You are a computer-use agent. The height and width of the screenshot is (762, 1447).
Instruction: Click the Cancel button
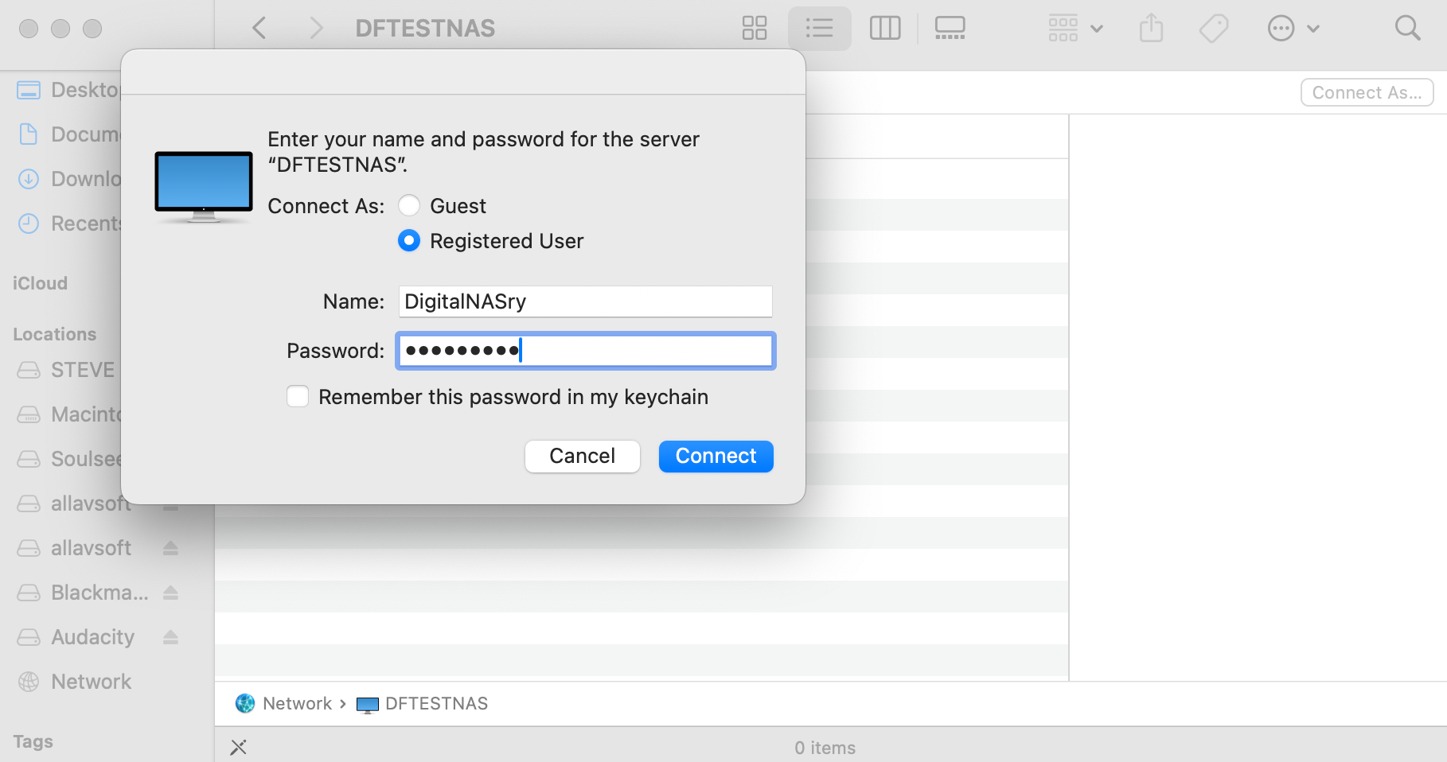click(583, 457)
